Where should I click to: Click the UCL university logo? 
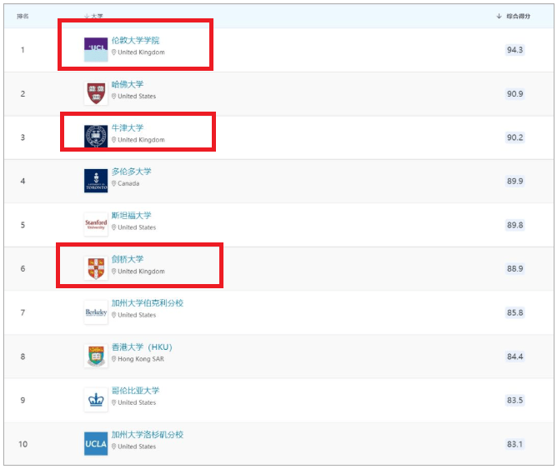[x=96, y=50]
